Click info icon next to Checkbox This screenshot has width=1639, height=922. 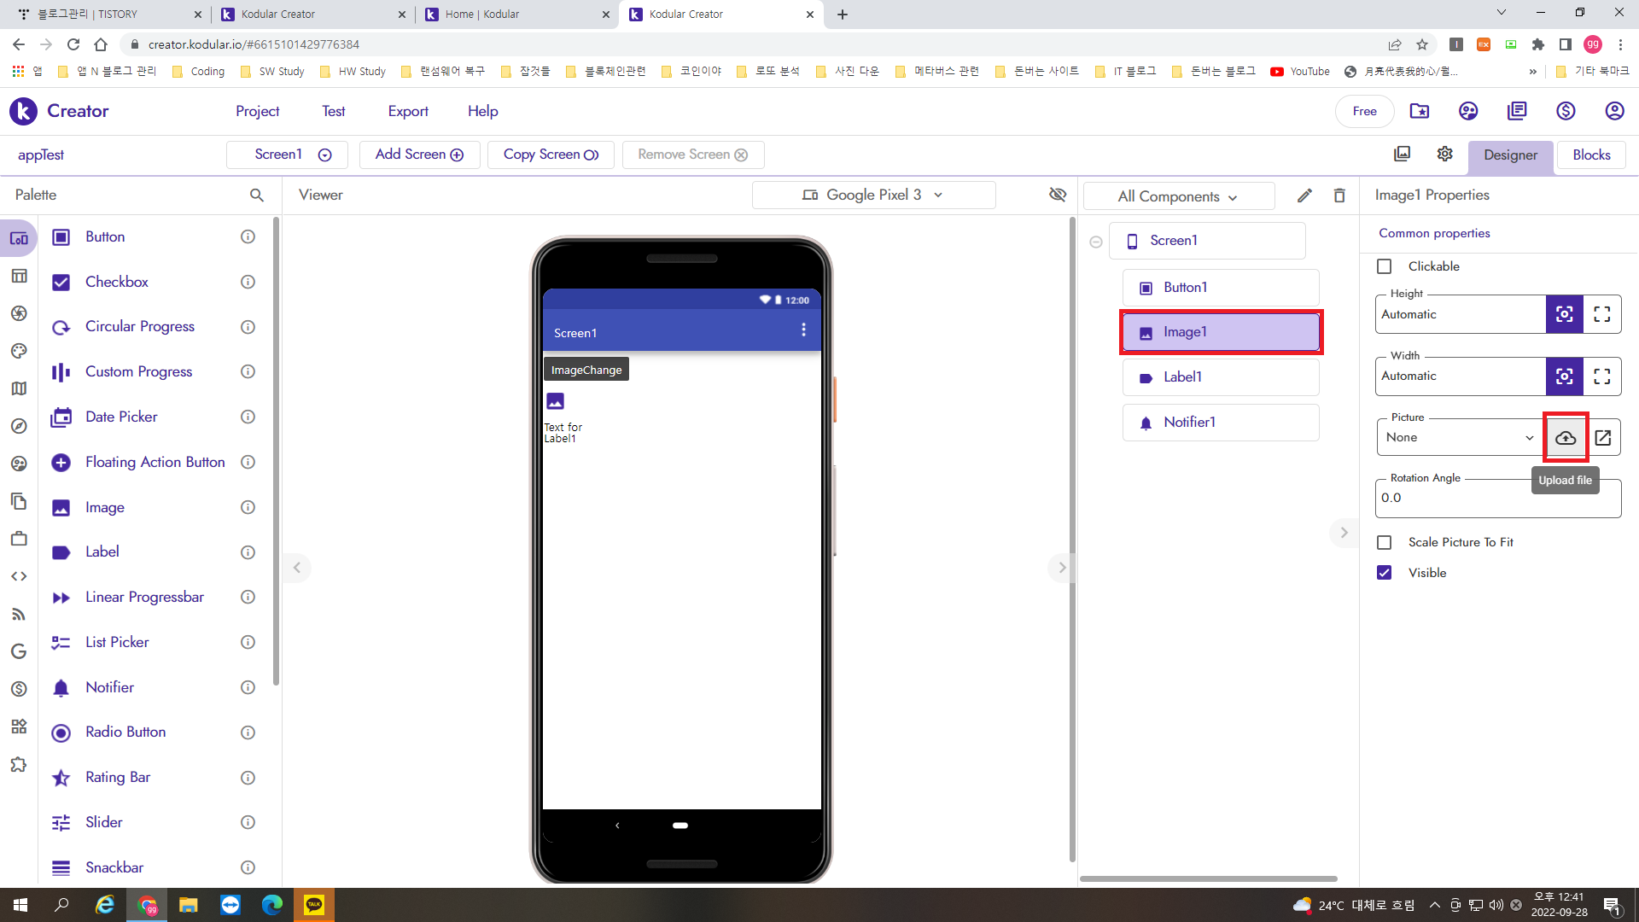pos(248,282)
